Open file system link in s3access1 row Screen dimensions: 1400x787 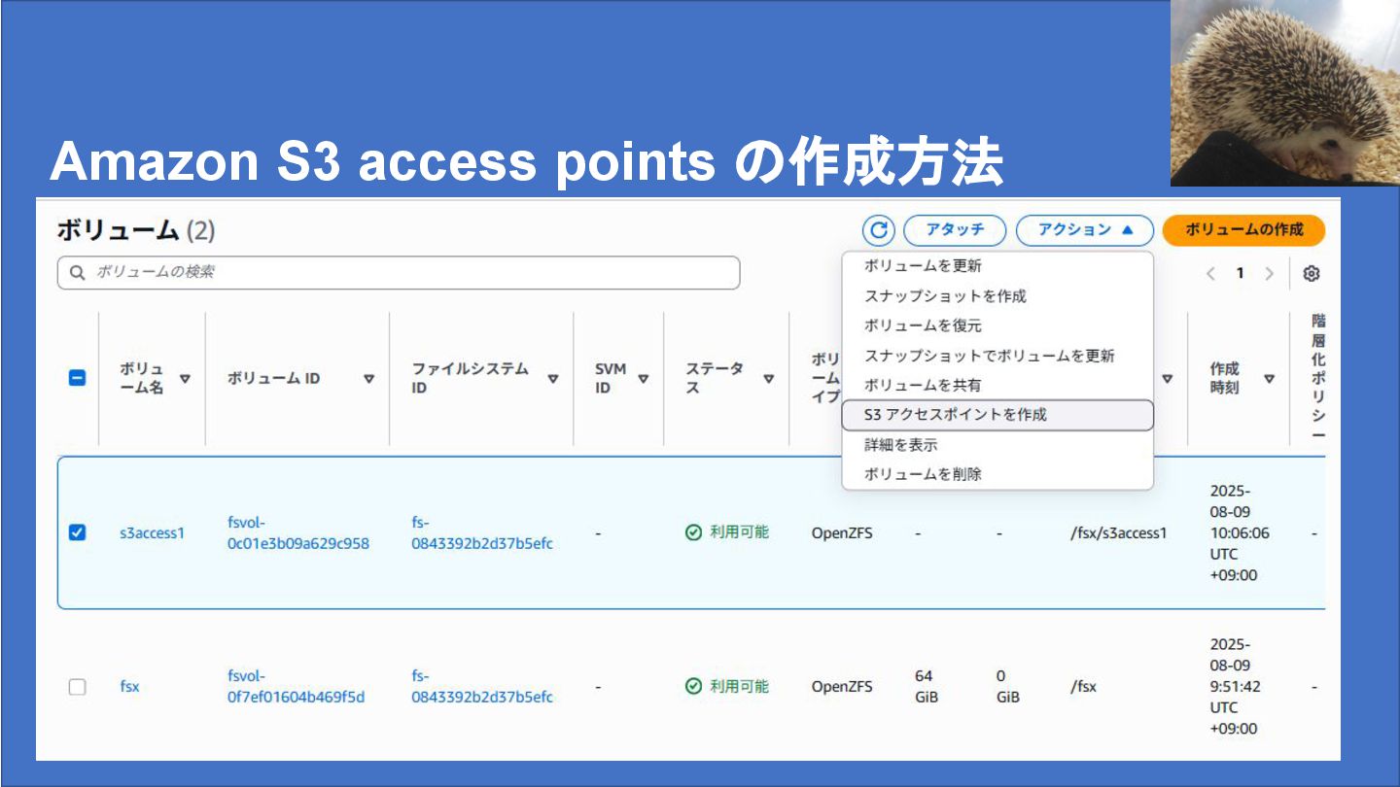click(x=482, y=532)
